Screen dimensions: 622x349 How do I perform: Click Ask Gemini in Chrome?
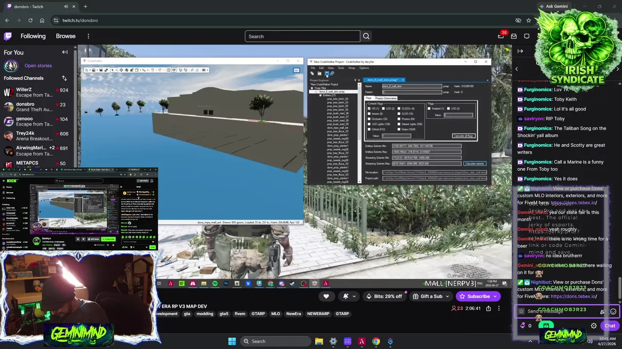(x=553, y=6)
